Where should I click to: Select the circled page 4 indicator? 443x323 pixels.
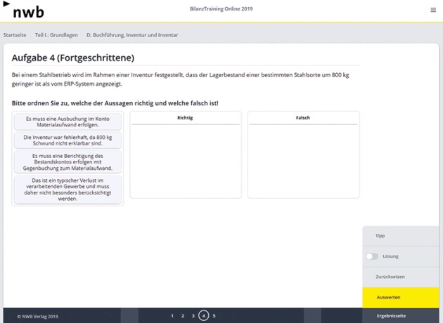(x=204, y=316)
